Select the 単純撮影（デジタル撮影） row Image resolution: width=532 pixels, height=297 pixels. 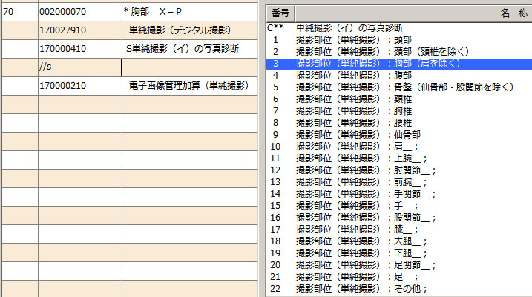point(178,30)
